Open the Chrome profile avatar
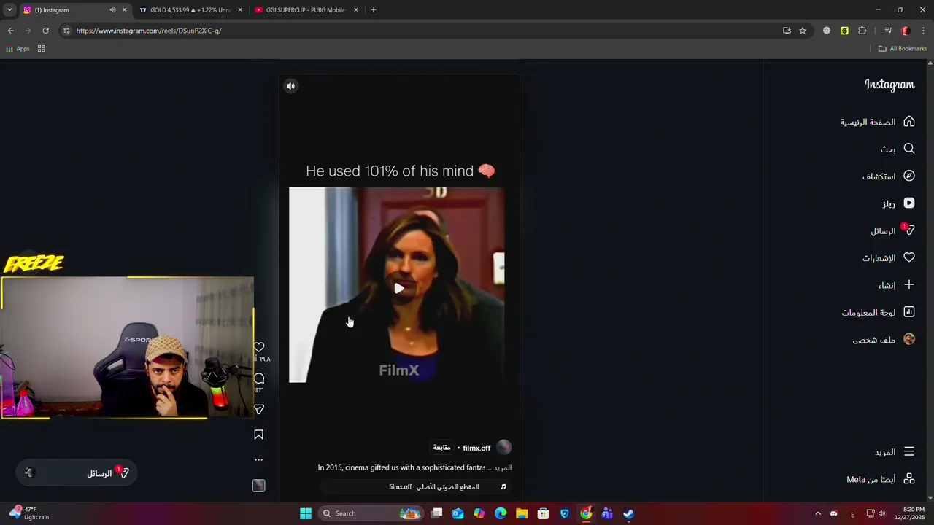The width and height of the screenshot is (934, 525). coord(906,31)
